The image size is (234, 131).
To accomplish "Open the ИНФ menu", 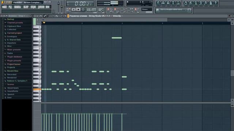I will click(48, 7).
